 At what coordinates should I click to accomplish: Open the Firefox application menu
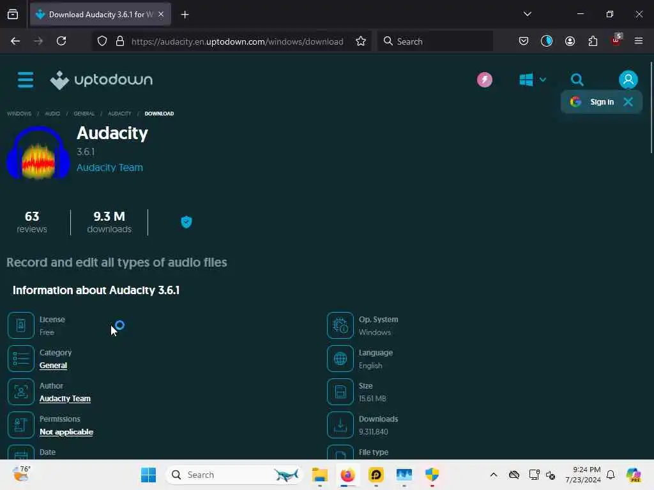pos(639,41)
